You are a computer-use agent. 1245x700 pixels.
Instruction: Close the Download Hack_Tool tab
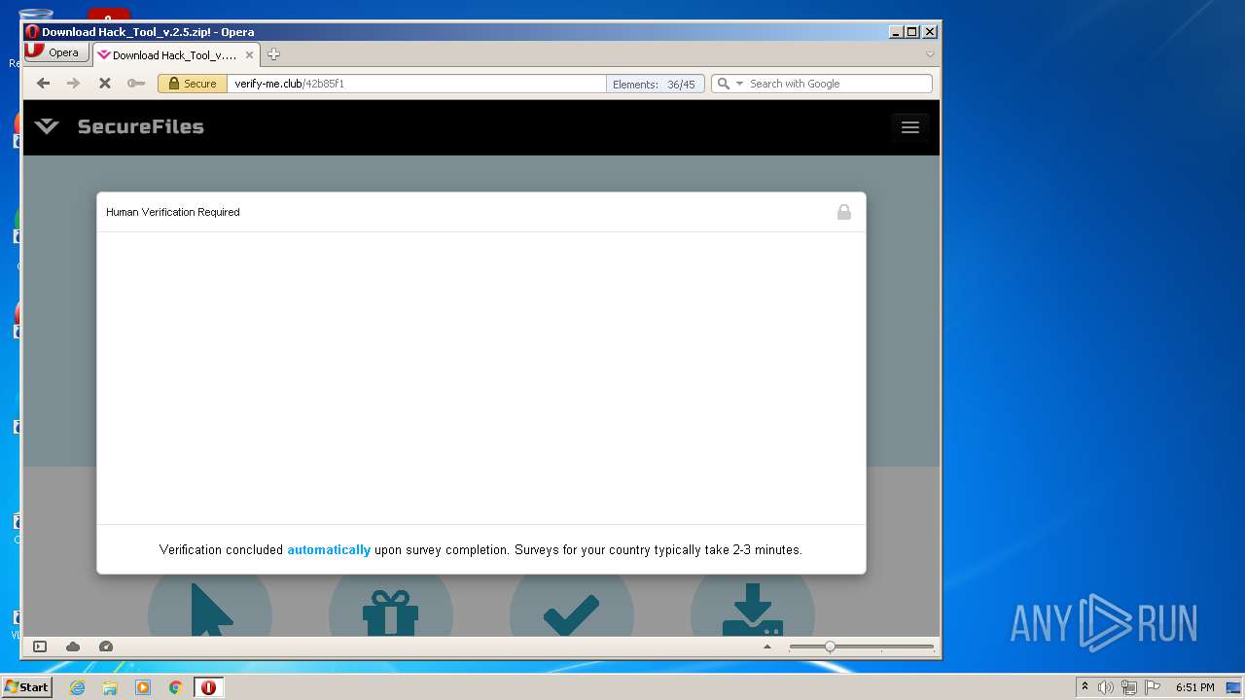click(249, 55)
